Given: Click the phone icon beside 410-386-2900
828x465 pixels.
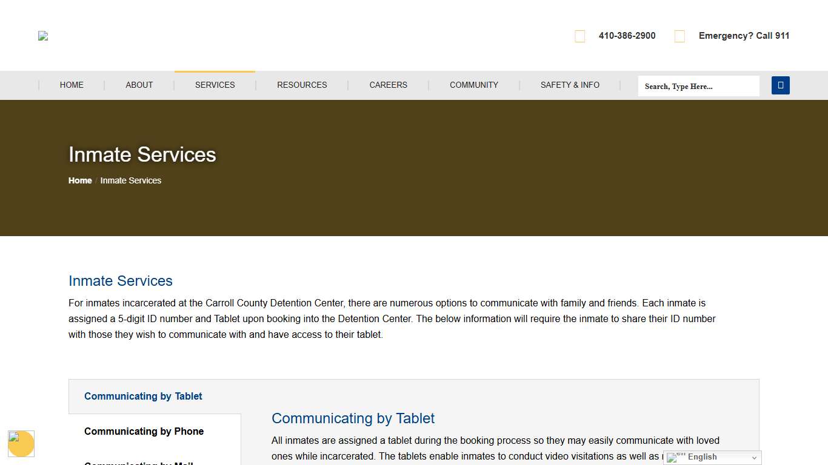Looking at the screenshot, I should 579,36.
